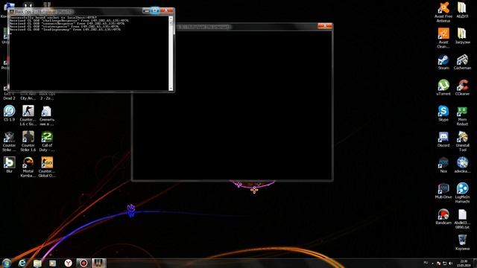Screen dimensions: 477x268
Task: Open the Multi-Drive shortcut
Action: pyautogui.click(x=443, y=191)
